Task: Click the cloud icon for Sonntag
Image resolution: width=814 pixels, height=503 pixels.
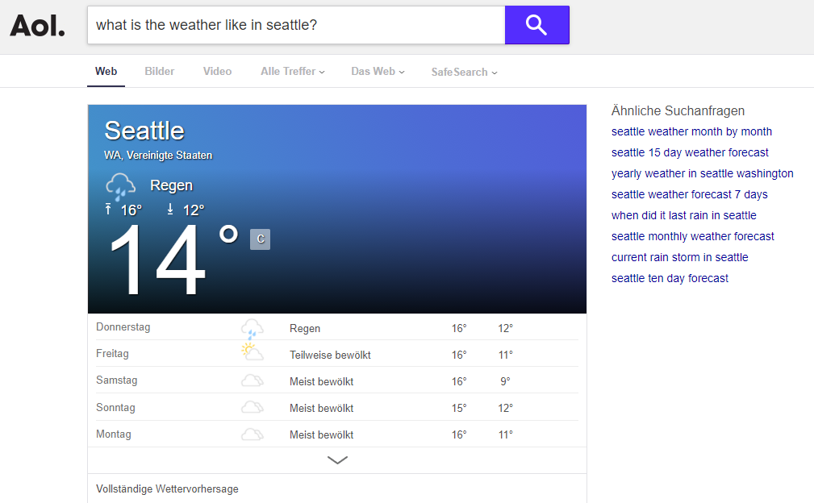Action: (253, 406)
